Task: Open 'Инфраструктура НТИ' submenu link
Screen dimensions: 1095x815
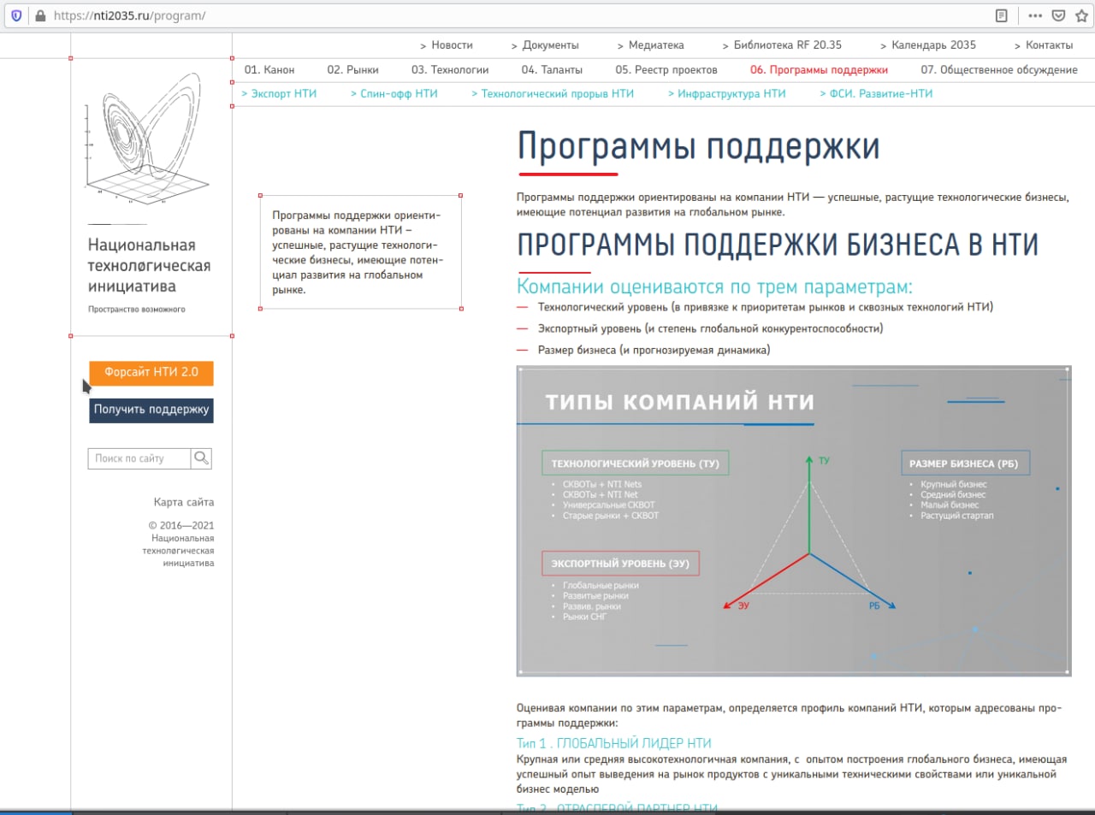Action: tap(731, 94)
